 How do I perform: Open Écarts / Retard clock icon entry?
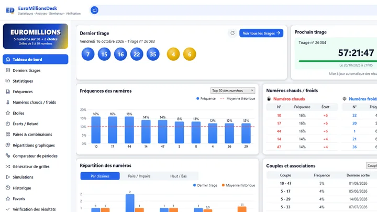pos(8,124)
